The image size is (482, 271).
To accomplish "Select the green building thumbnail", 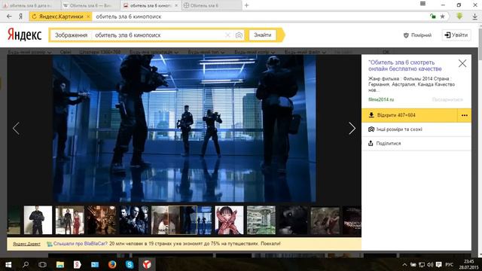I will (261, 220).
